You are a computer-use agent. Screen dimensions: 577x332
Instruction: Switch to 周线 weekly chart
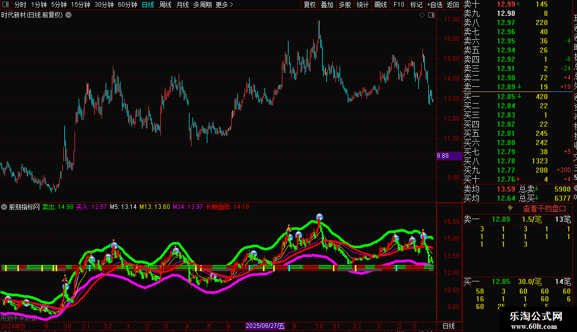pyautogui.click(x=165, y=5)
